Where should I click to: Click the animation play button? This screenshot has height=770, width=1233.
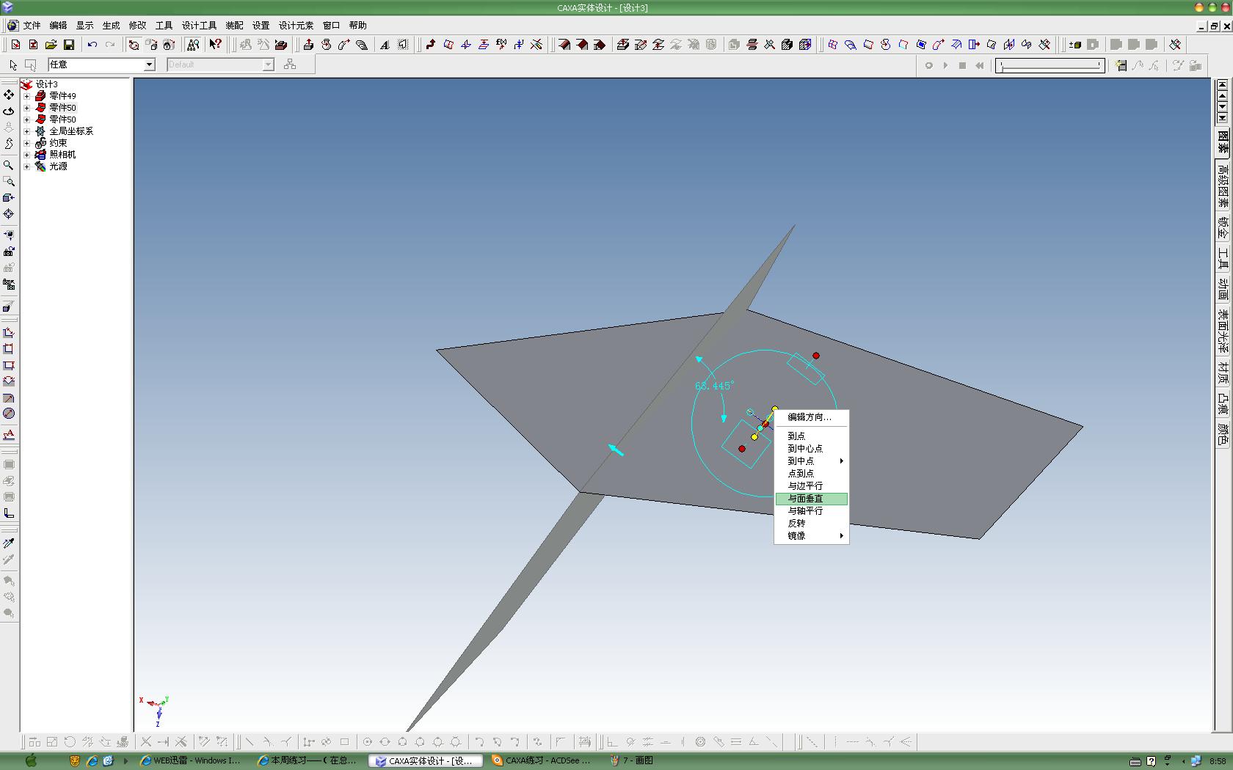pos(945,65)
